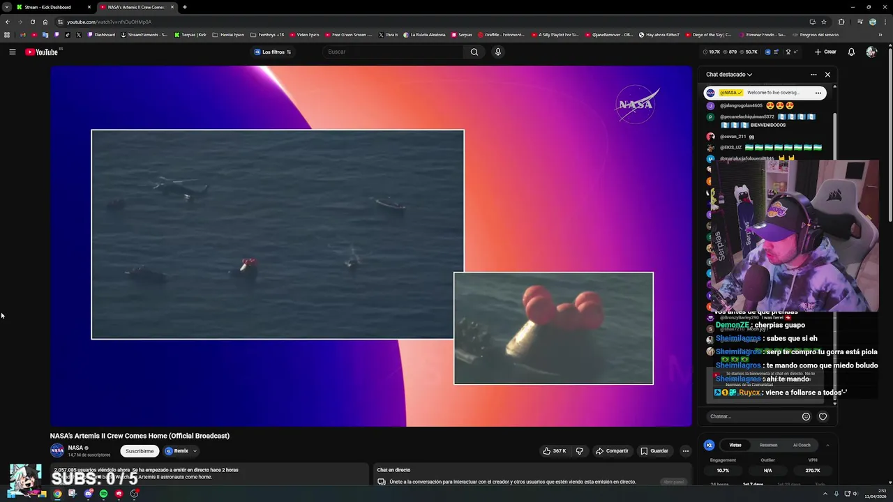This screenshot has width=893, height=502.
Task: Like the video with thumbs up
Action: pyautogui.click(x=555, y=451)
